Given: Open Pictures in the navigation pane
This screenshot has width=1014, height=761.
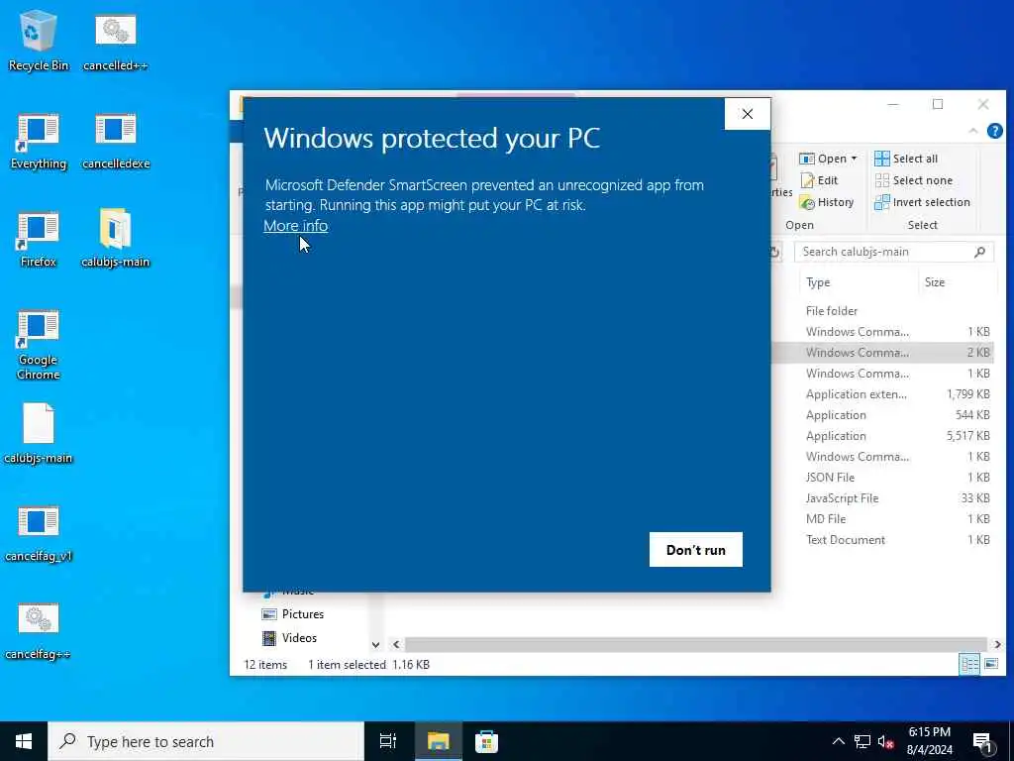Looking at the screenshot, I should point(293,614).
